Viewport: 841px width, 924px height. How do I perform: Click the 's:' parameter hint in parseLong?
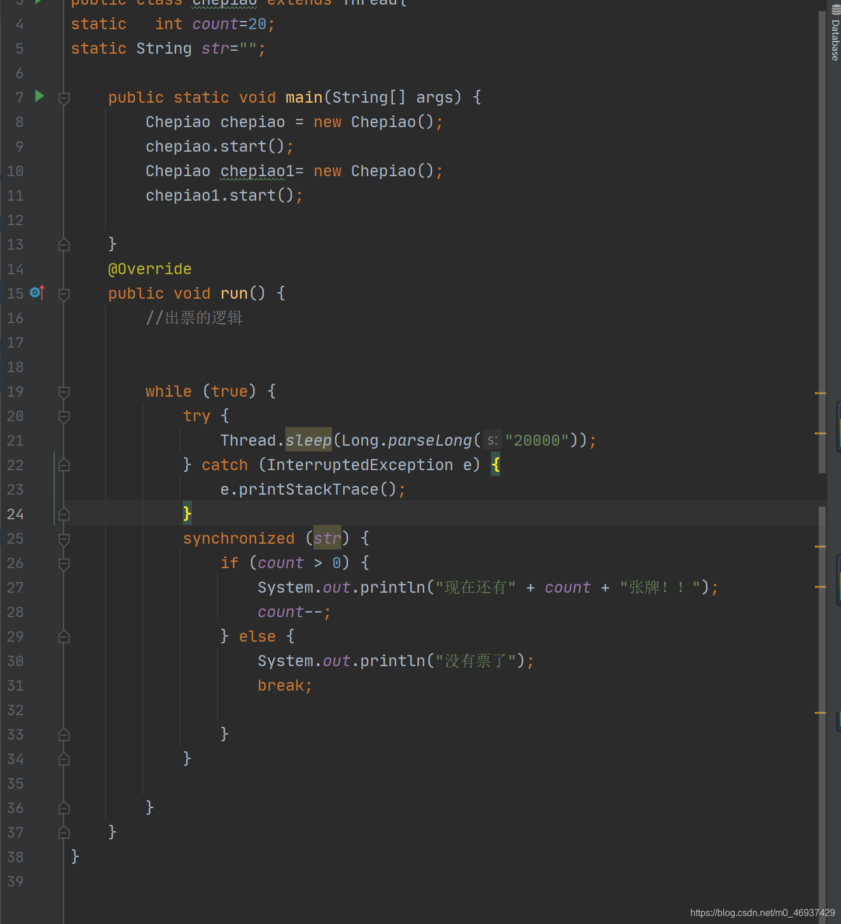pyautogui.click(x=492, y=440)
